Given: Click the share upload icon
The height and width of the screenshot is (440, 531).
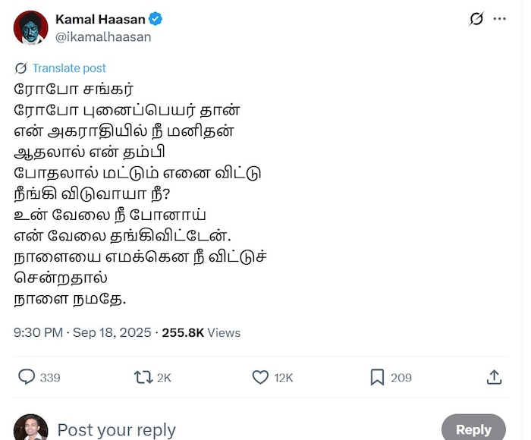Looking at the screenshot, I should 494,377.
